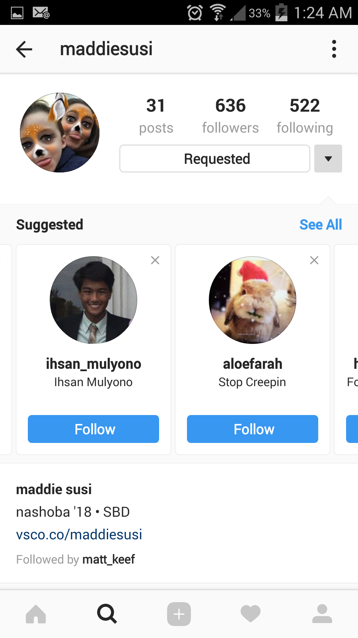Dismiss the ihsan_mulyono suggestion
Viewport: 358px width, 638px height.
coord(155,260)
